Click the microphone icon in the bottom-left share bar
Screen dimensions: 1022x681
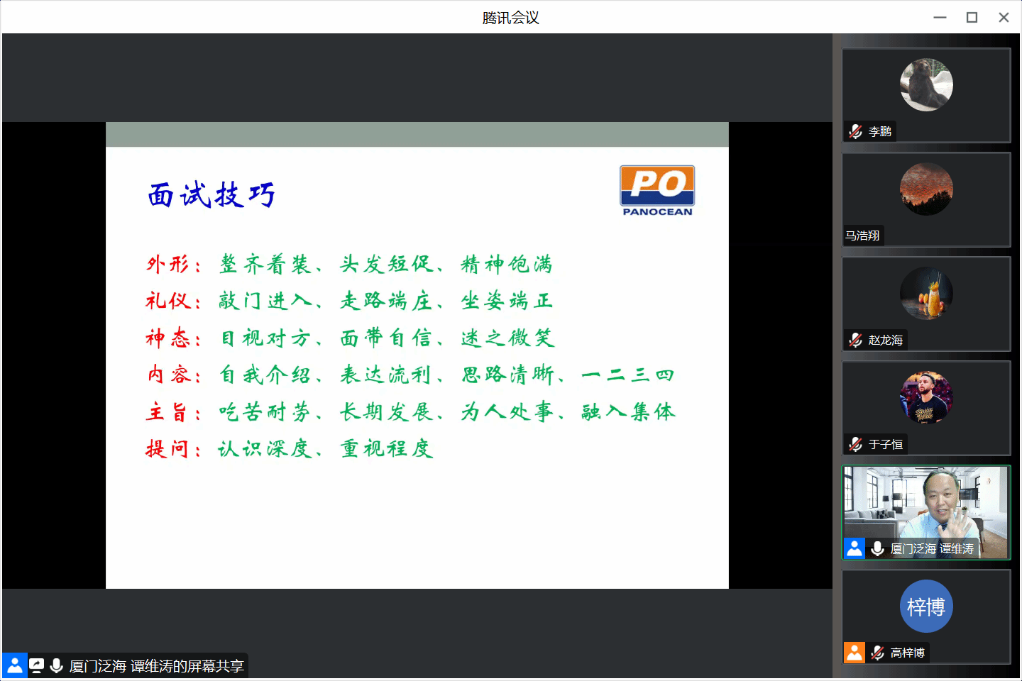57,666
